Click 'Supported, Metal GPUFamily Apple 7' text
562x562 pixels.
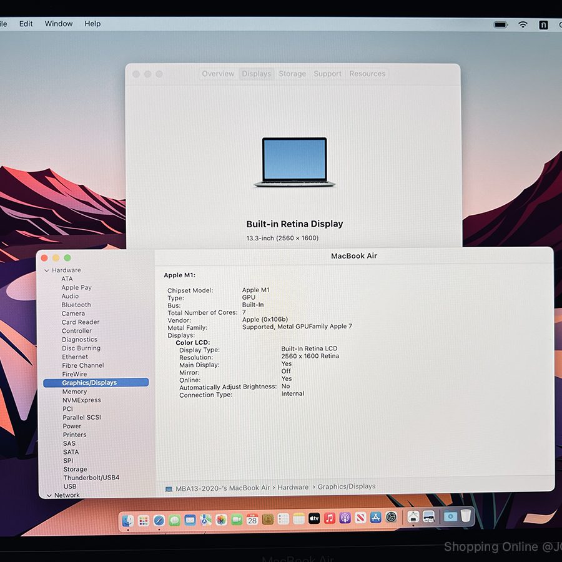click(297, 327)
